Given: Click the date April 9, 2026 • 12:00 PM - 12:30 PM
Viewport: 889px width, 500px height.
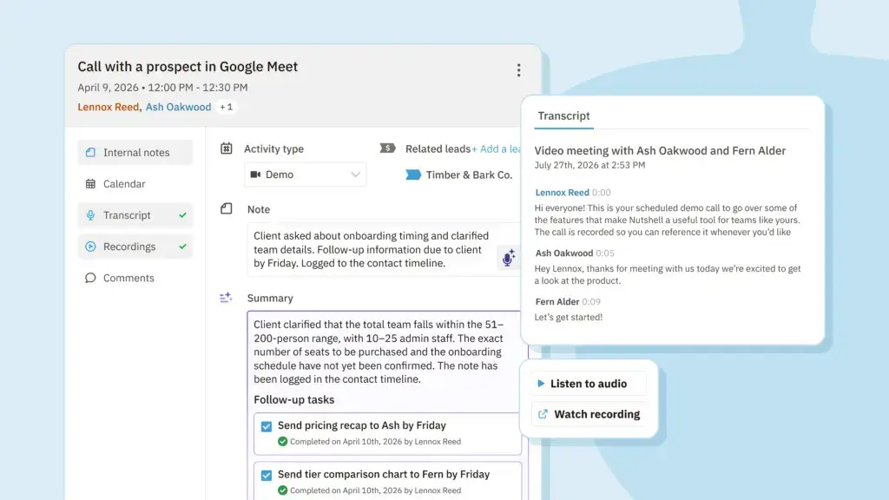Looking at the screenshot, I should click(162, 88).
